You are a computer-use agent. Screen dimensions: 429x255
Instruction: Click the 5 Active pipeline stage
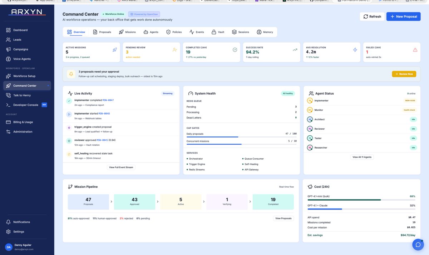181,202
